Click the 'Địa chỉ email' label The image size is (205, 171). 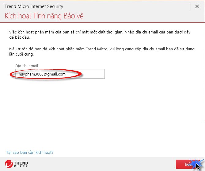(27, 66)
